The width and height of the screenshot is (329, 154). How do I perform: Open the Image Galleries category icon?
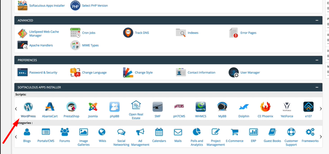[83, 132]
